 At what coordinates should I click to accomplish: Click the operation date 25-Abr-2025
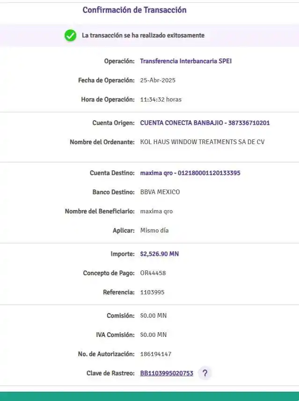[x=158, y=80]
